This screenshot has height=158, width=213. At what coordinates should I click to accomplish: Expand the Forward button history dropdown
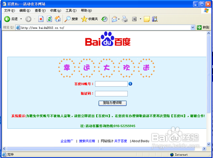35,19
